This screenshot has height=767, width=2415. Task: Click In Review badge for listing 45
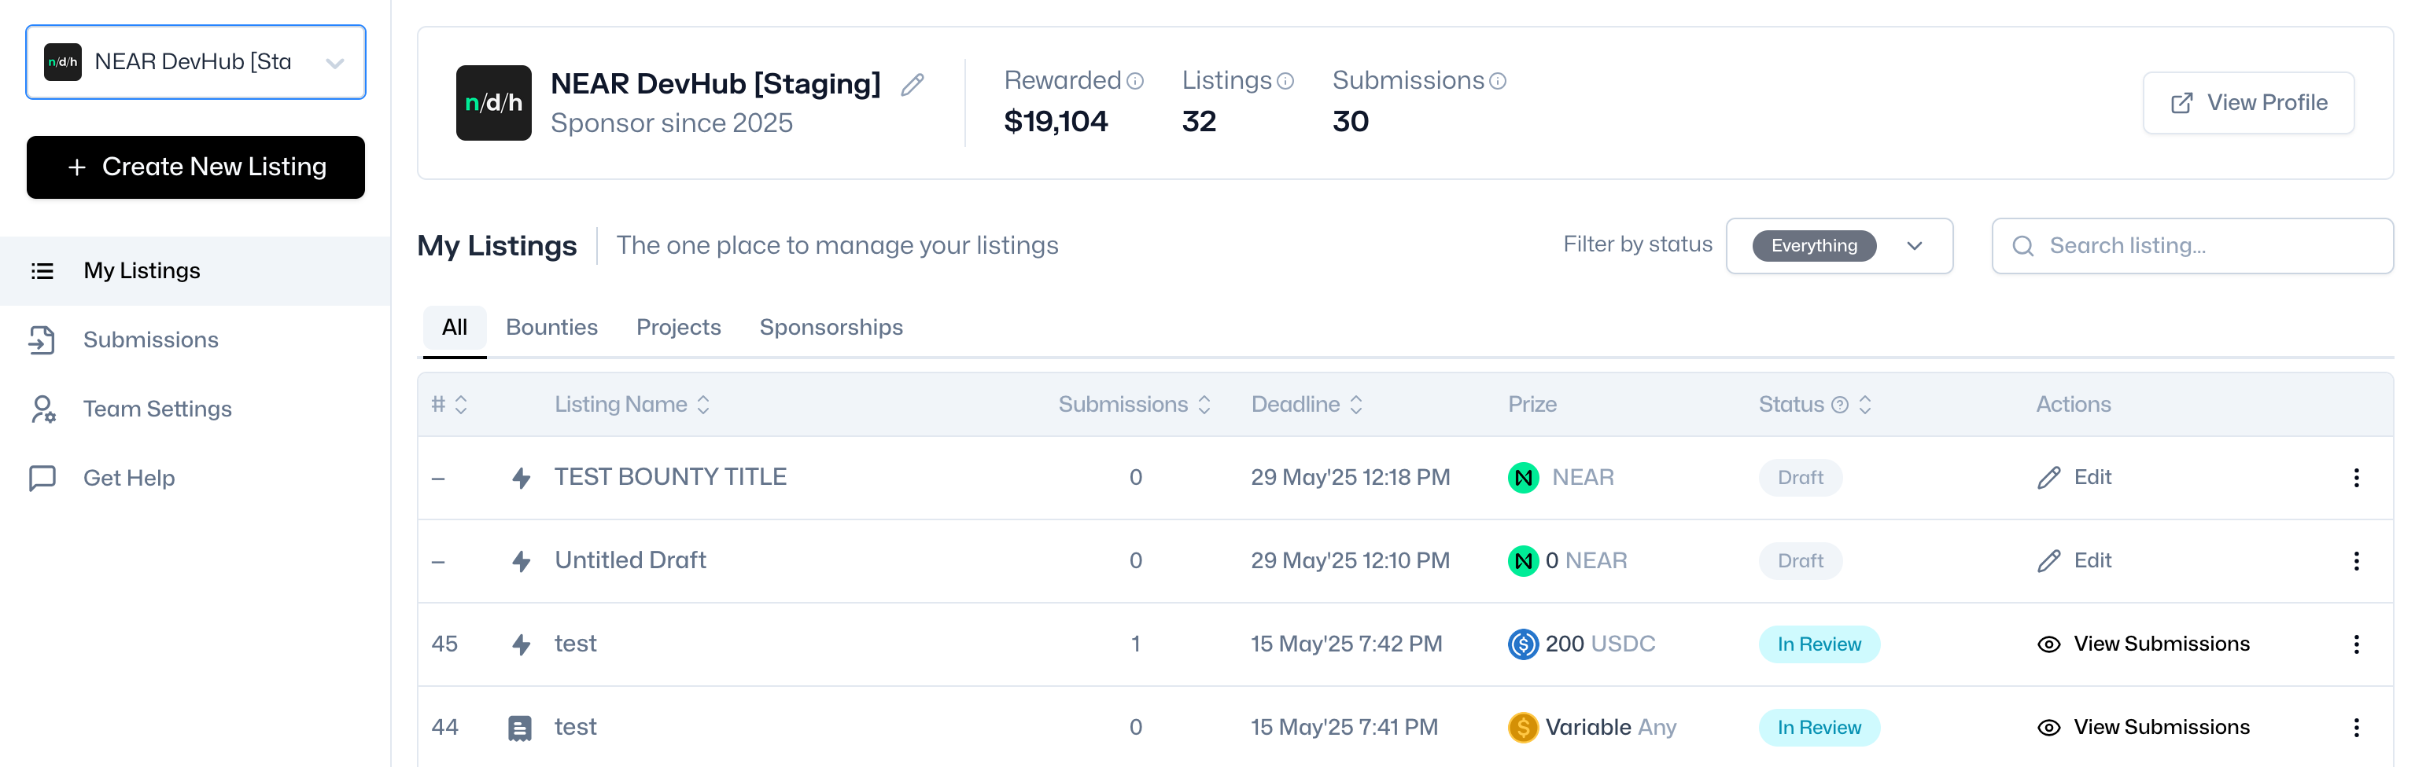pyautogui.click(x=1819, y=644)
